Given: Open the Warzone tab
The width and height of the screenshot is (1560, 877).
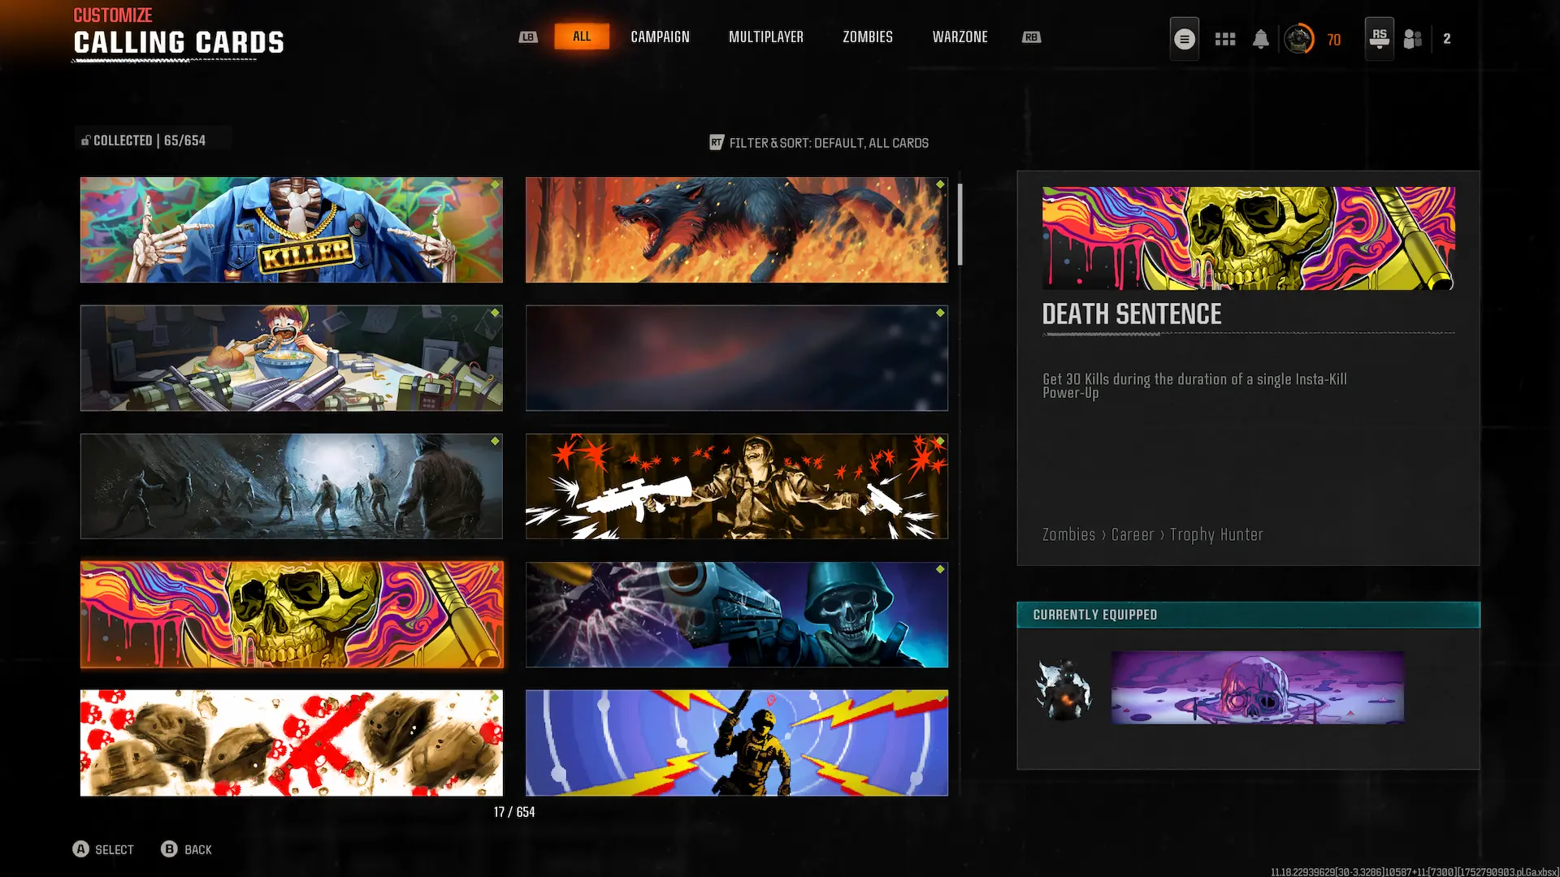Looking at the screenshot, I should pyautogui.click(x=960, y=37).
